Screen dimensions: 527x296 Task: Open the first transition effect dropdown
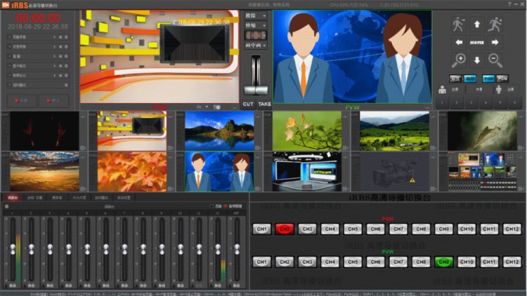[255, 15]
